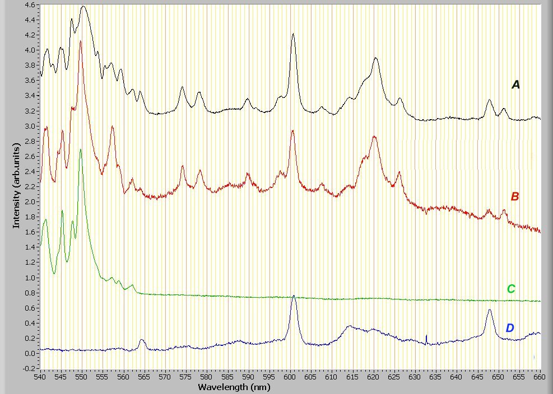Click the 630 tick label on x-axis

click(x=415, y=378)
